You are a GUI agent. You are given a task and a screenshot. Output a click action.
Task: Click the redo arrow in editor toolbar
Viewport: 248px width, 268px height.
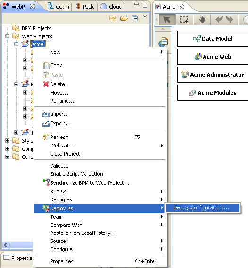tap(230, 19)
